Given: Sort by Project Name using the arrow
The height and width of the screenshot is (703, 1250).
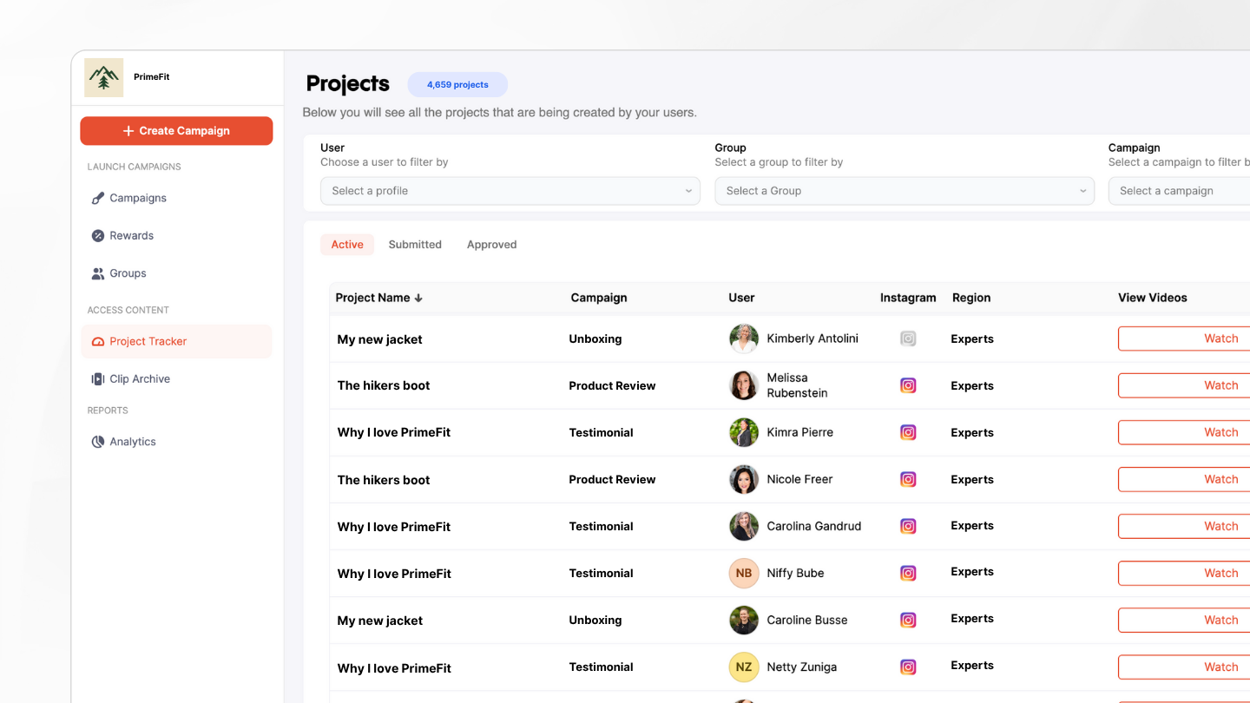Looking at the screenshot, I should tap(418, 298).
